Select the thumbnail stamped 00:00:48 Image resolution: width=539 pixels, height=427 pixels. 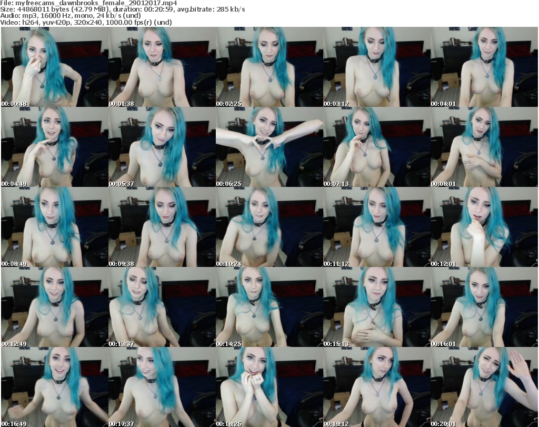pyautogui.click(x=55, y=67)
